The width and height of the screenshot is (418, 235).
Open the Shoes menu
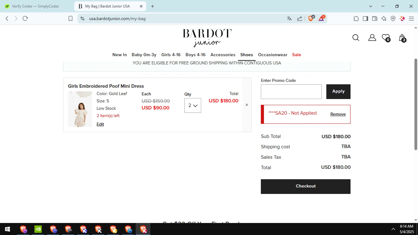[x=247, y=55]
